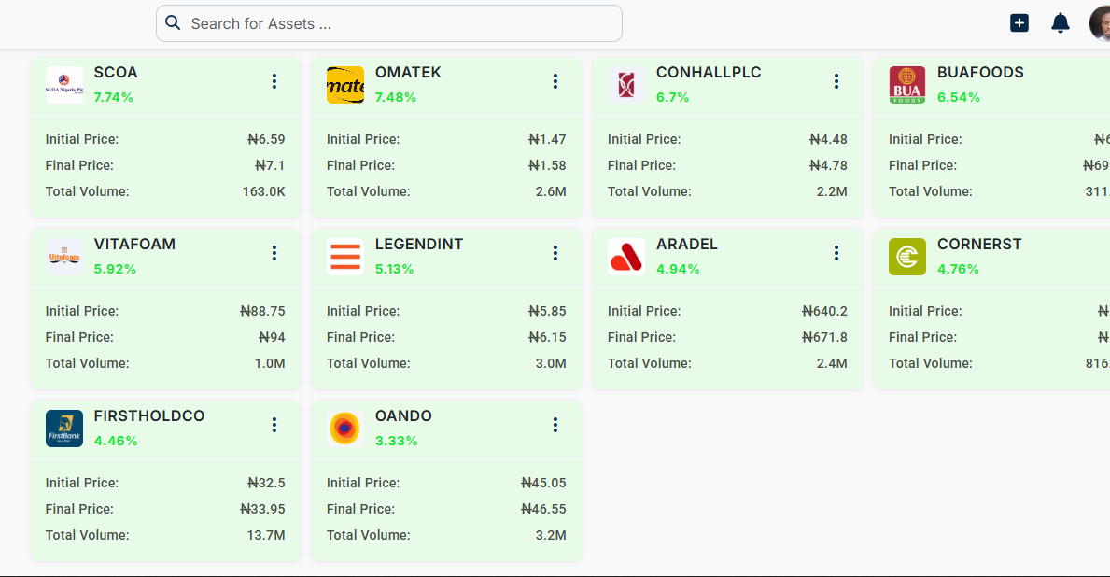Select the BUAFOODS logo icon
The width and height of the screenshot is (1110, 577).
click(907, 85)
